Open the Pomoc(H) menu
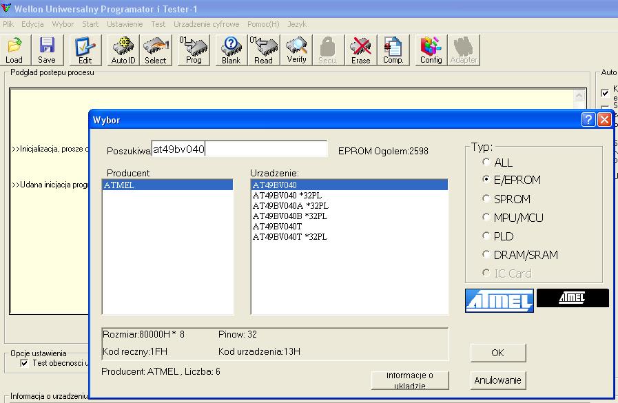Viewport: 618px width, 403px height. pos(263,24)
